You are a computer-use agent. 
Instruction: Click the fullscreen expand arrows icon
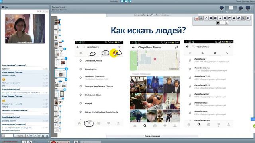point(76,142)
